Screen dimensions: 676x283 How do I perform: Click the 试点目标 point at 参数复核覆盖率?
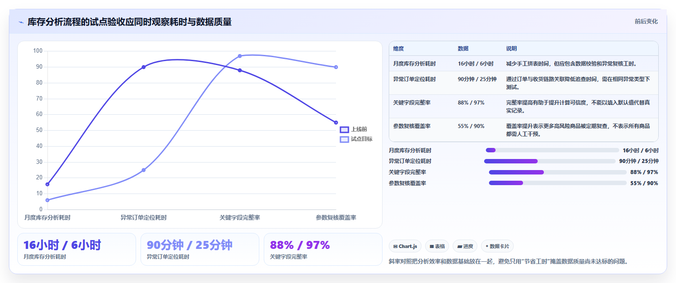pos(336,67)
